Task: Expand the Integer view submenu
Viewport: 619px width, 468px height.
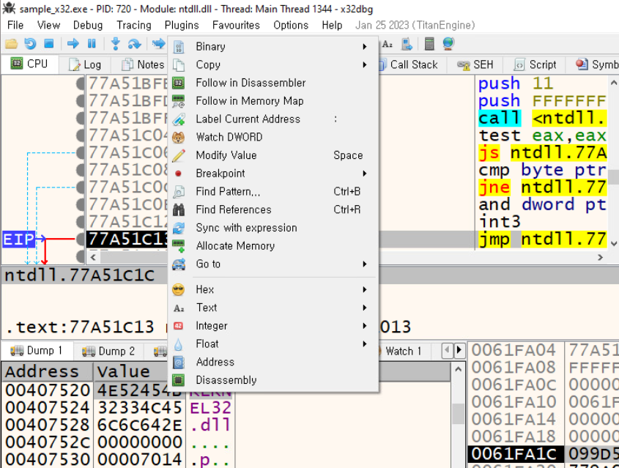Action: tap(275, 326)
